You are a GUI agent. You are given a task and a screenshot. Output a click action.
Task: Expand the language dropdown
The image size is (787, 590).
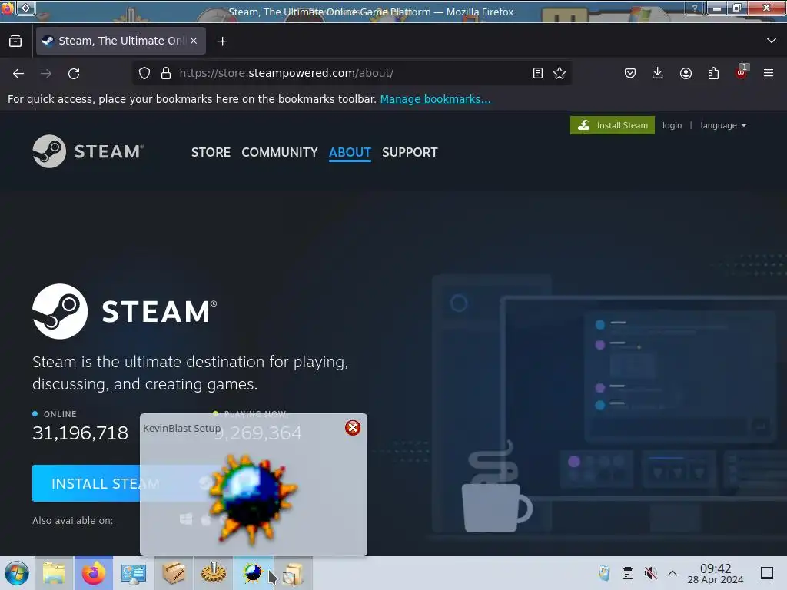point(723,125)
